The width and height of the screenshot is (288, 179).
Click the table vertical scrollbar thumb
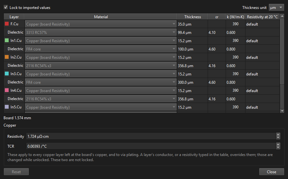pyautogui.click(x=282, y=51)
